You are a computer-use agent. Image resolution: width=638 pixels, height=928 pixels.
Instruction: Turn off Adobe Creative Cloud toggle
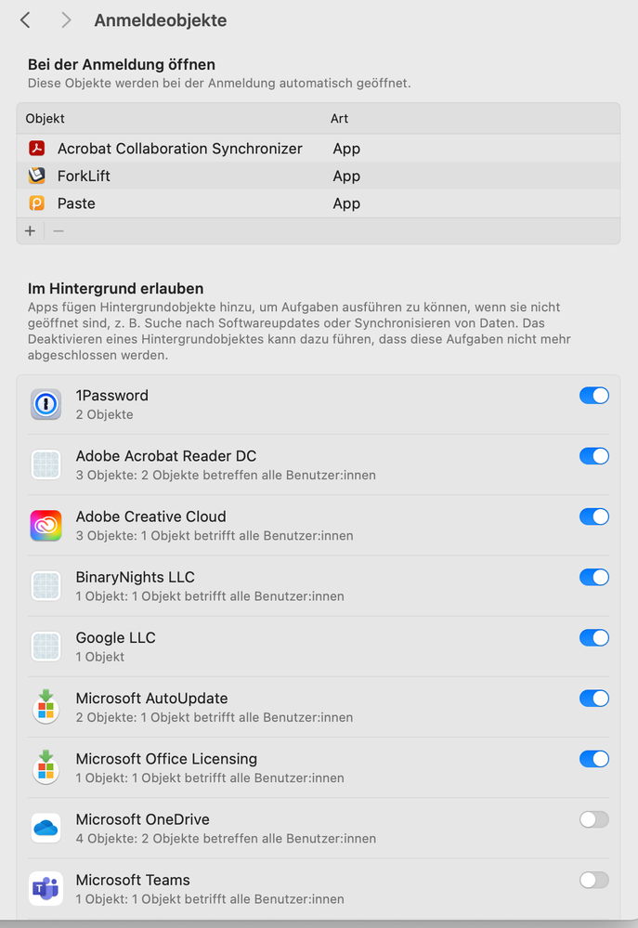point(594,516)
